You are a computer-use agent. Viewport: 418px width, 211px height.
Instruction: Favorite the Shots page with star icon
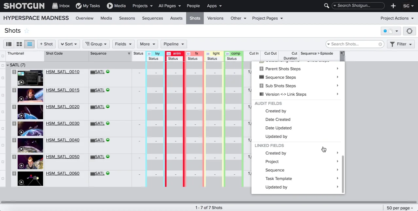27,31
